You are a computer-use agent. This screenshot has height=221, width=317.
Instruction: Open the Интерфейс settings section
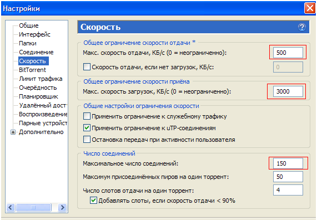pos(34,34)
